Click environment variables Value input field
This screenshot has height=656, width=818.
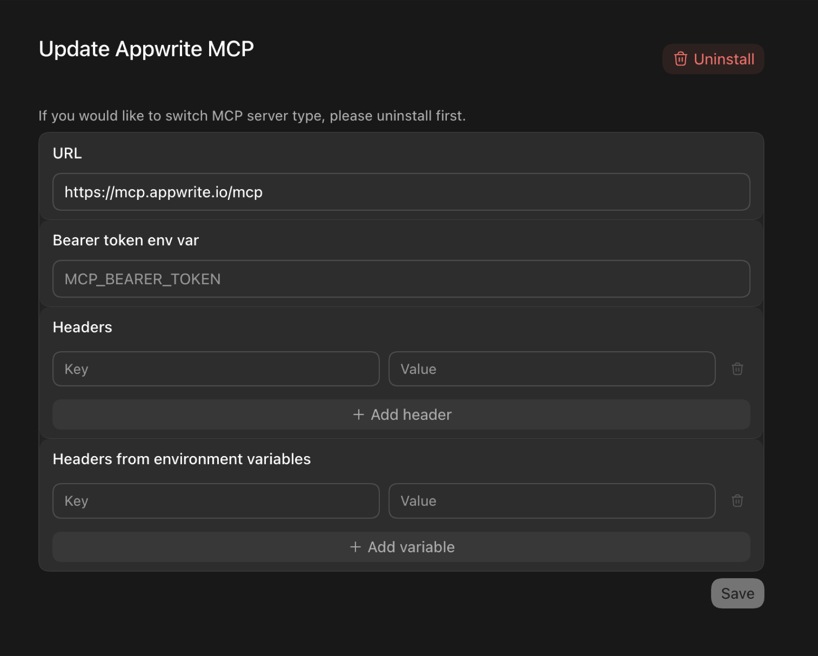pos(552,501)
